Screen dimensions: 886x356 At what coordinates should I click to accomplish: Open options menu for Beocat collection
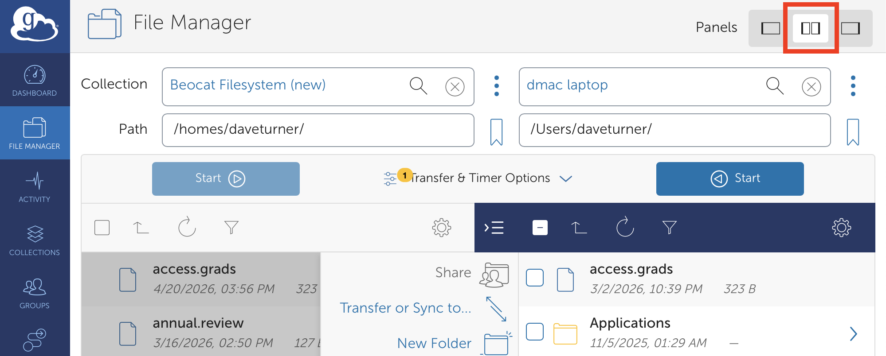pos(497,86)
